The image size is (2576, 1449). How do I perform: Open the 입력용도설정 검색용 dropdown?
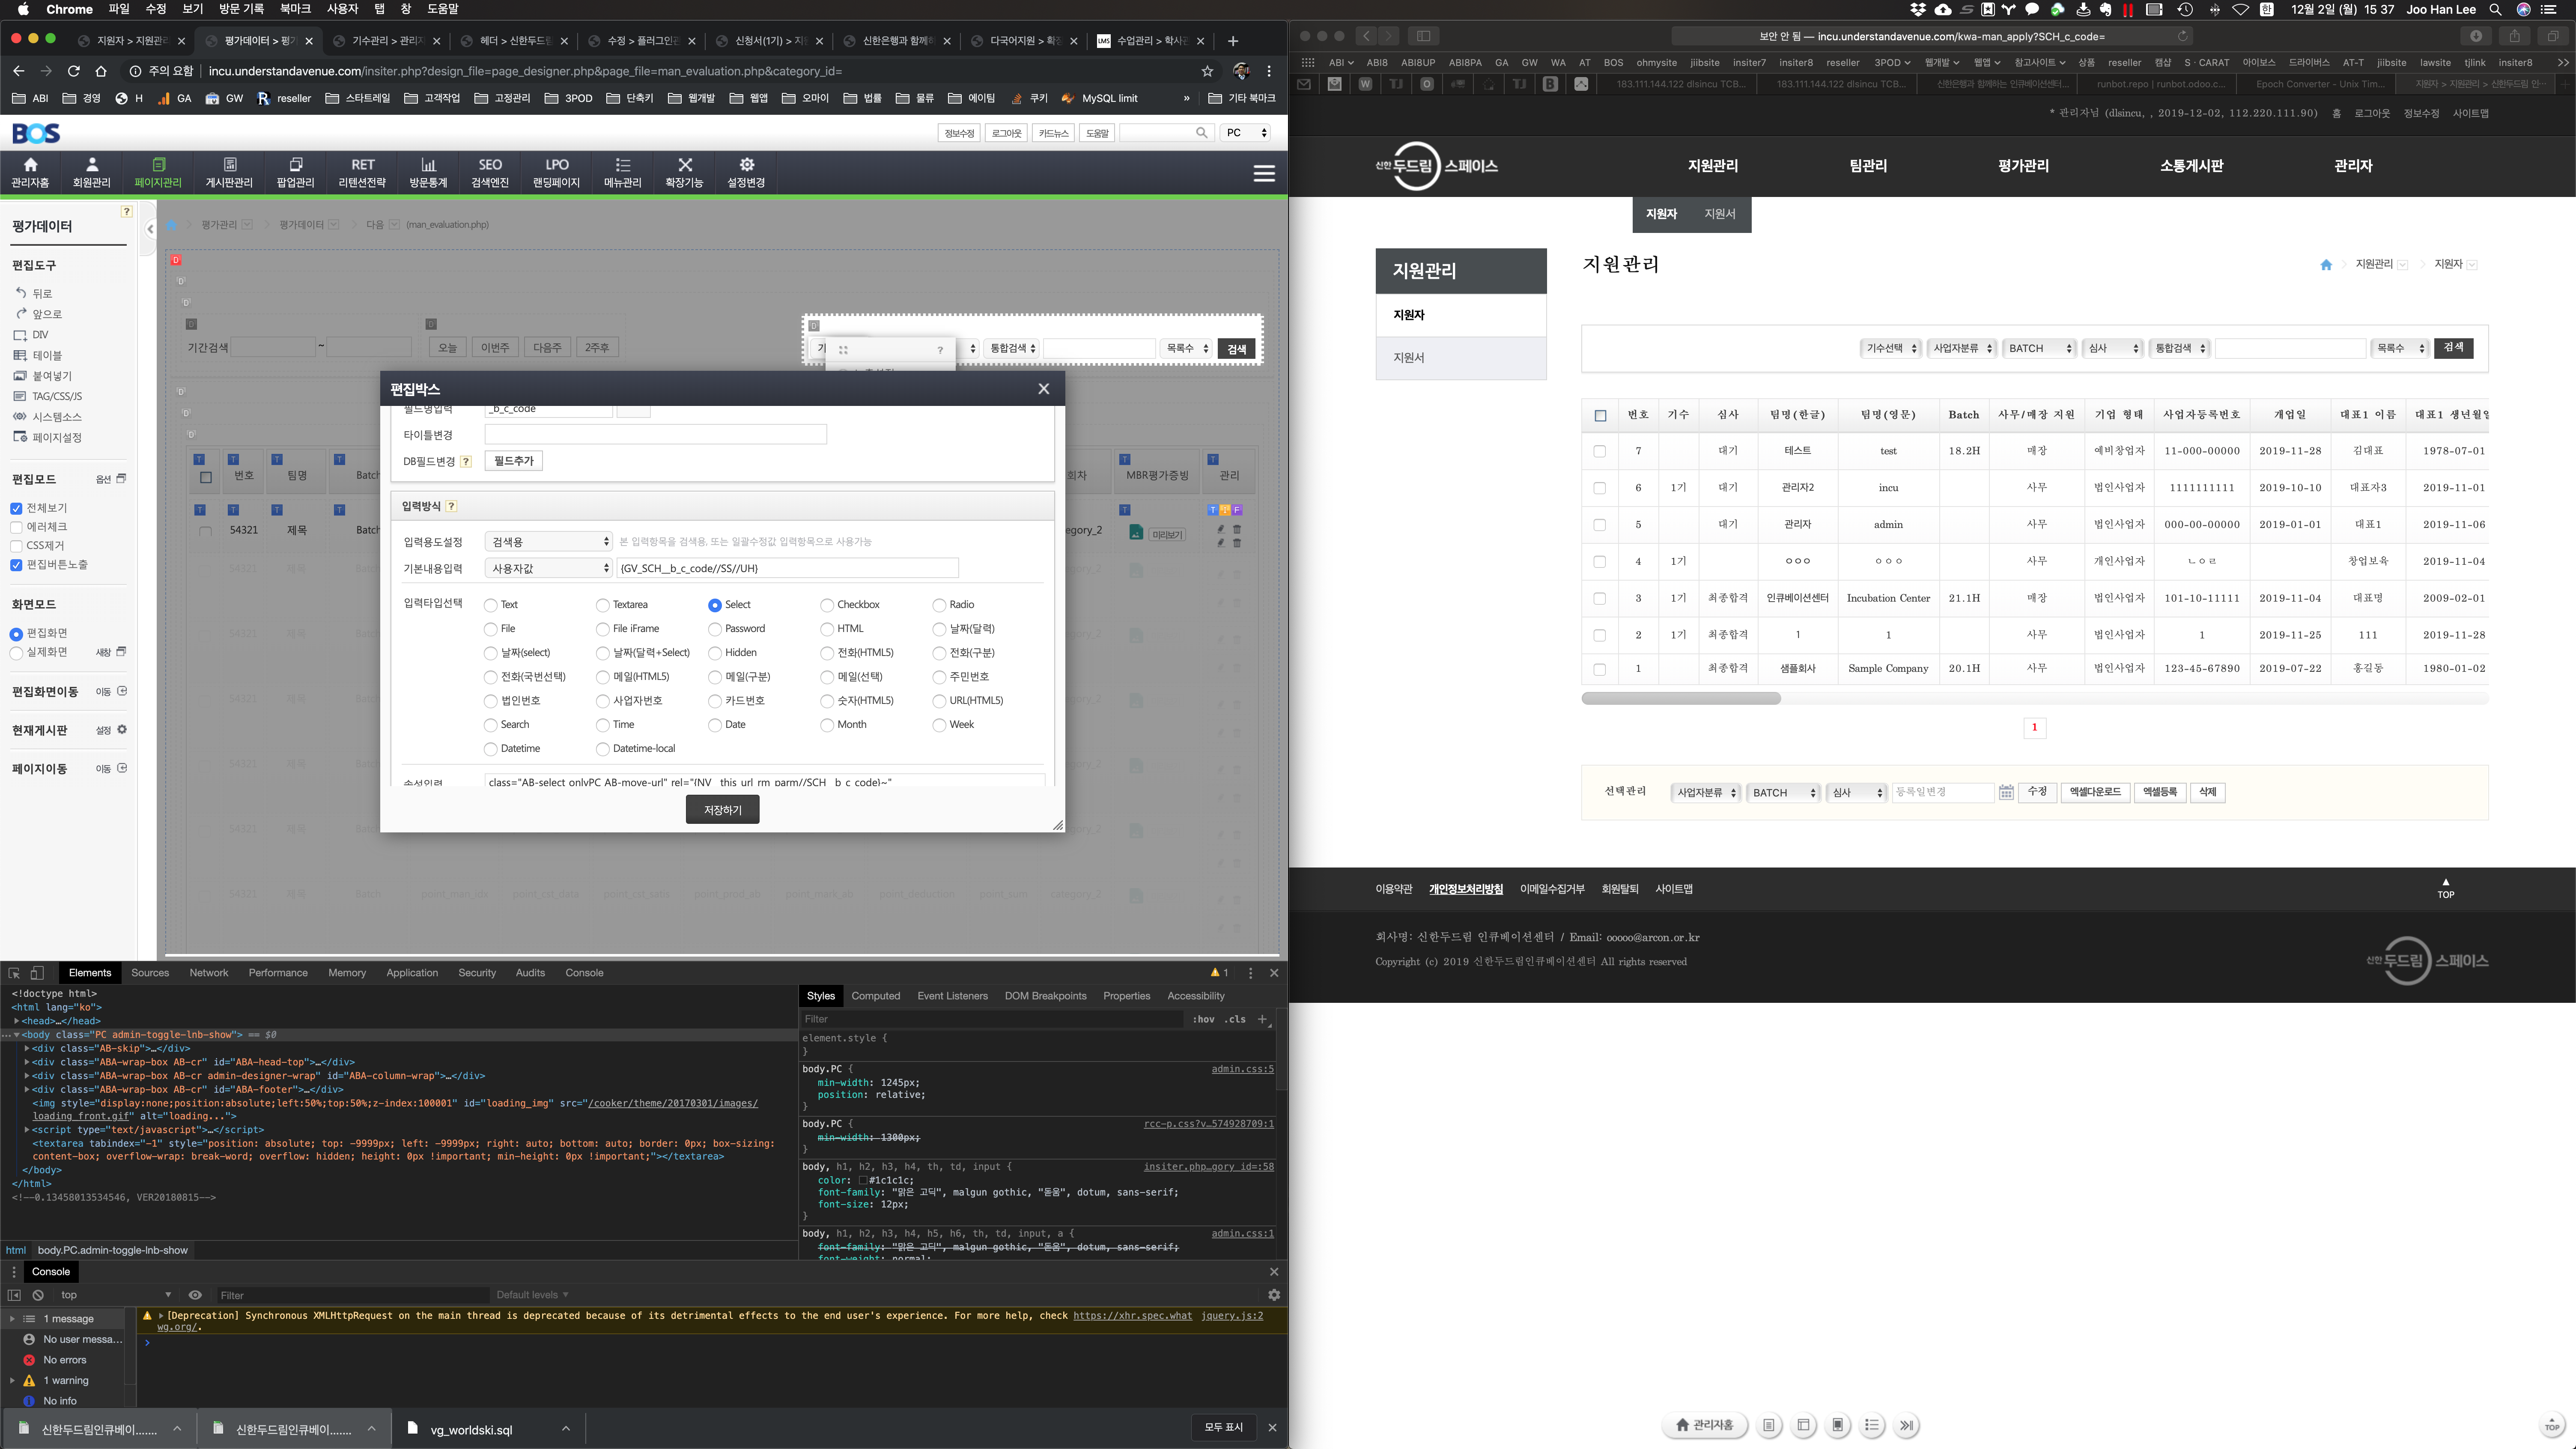pos(548,541)
